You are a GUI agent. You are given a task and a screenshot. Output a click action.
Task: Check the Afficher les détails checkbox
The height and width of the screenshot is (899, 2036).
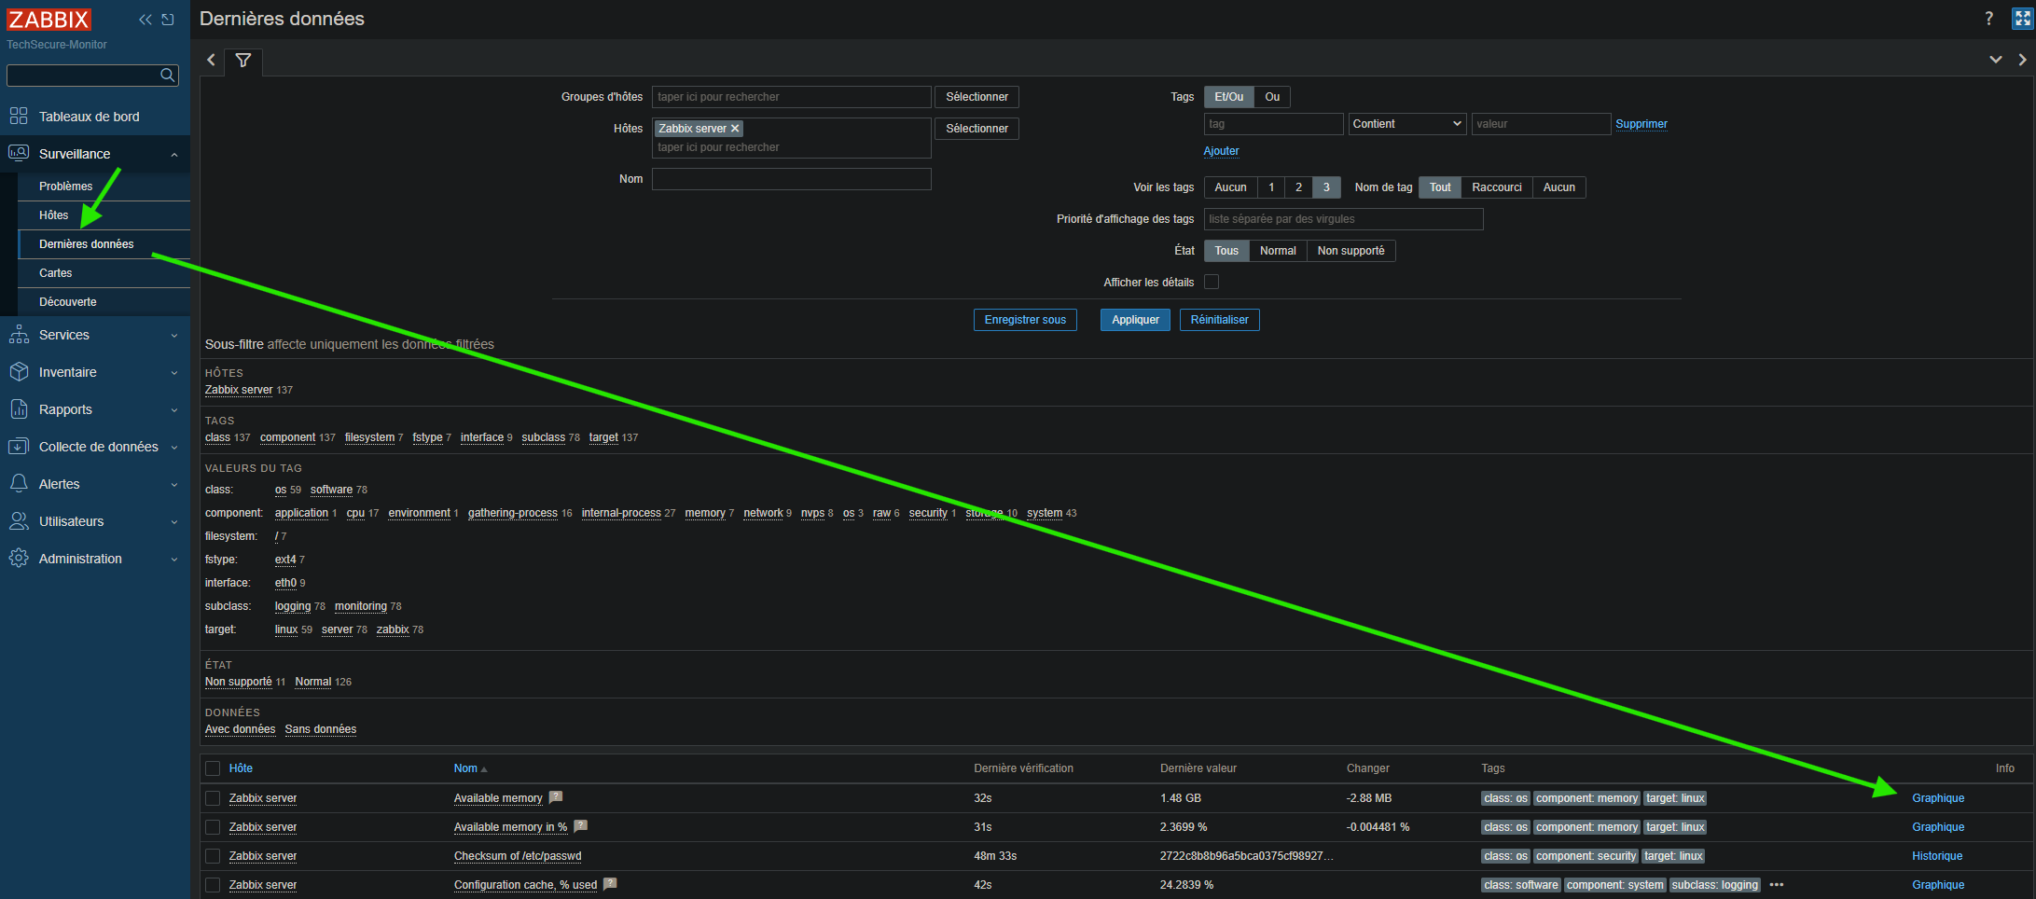1212,282
